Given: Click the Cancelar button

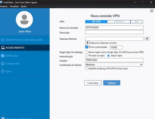Looking at the screenshot, I should click(x=93, y=83).
